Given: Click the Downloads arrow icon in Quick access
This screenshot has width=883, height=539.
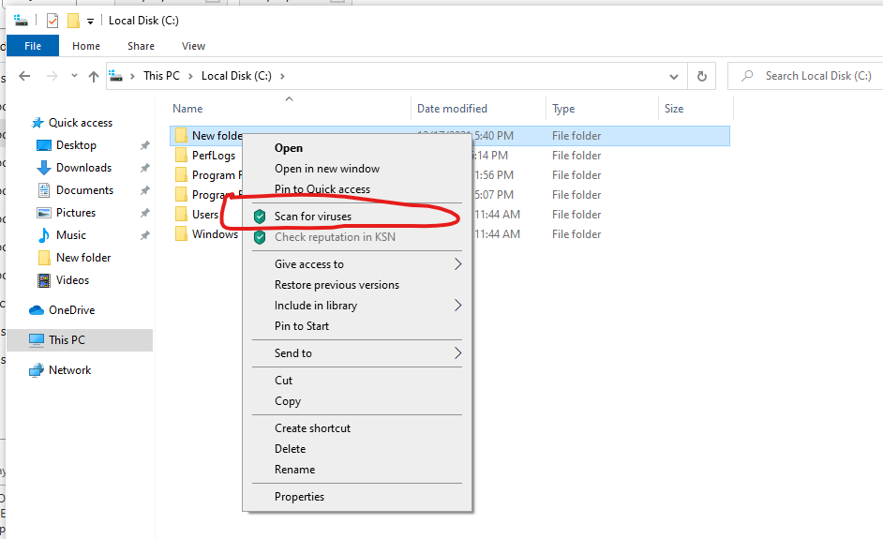Looking at the screenshot, I should pos(43,168).
